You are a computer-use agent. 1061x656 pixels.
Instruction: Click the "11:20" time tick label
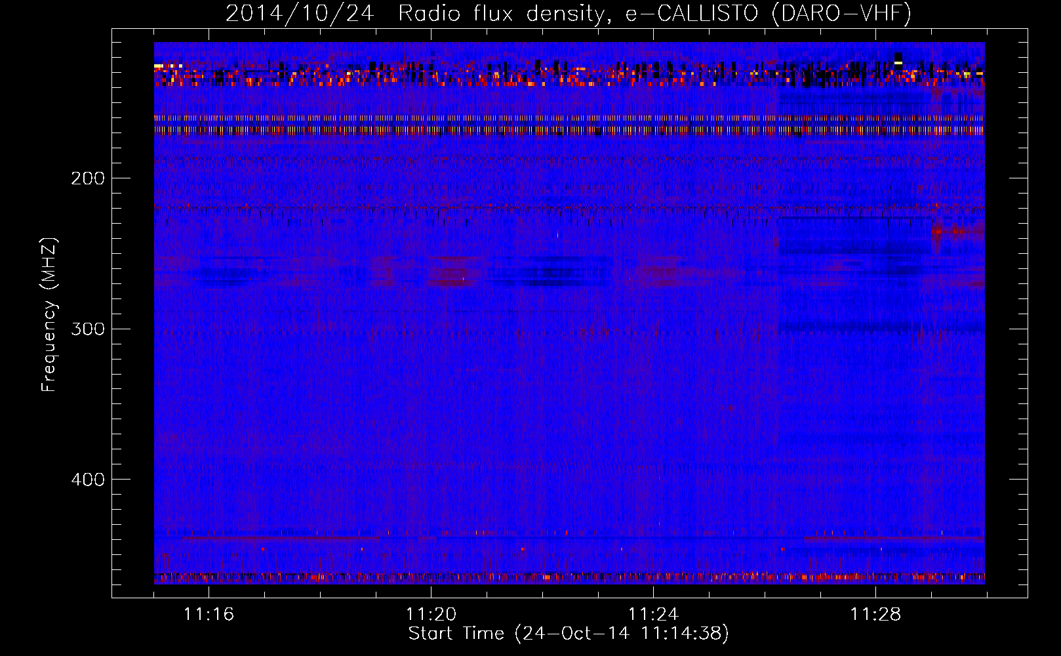(431, 615)
